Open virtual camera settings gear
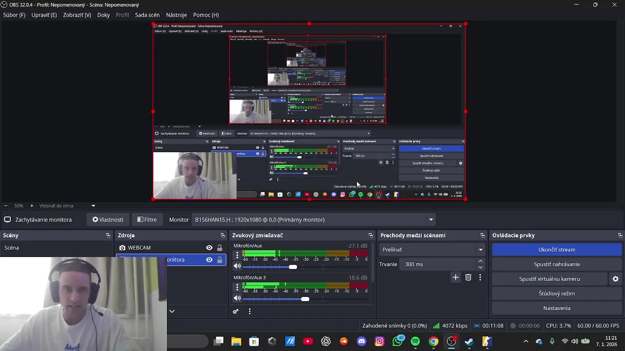625x351 pixels. coord(615,279)
